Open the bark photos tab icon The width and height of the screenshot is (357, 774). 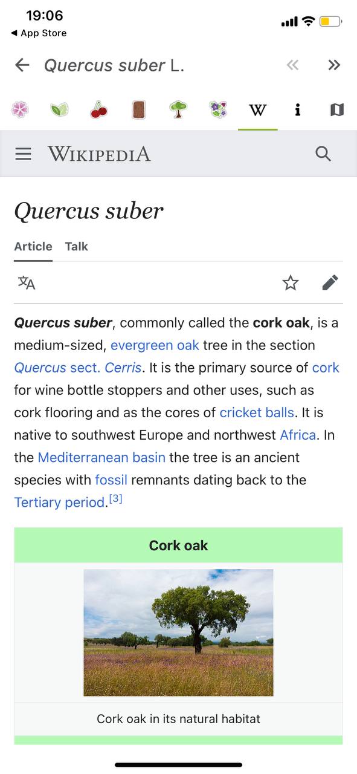[138, 109]
